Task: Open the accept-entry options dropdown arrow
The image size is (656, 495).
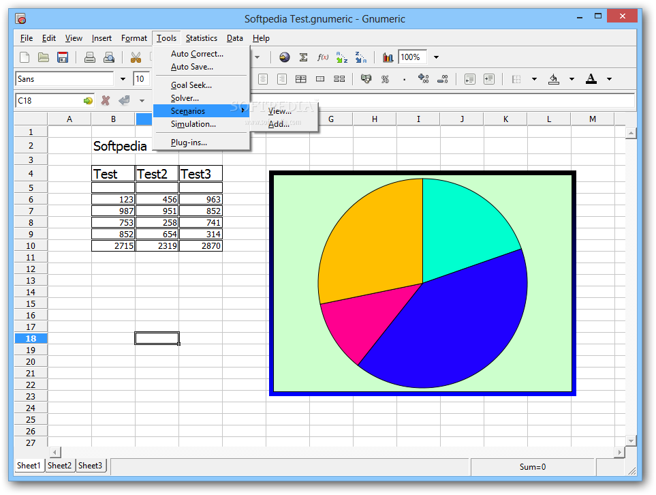Action: (142, 101)
